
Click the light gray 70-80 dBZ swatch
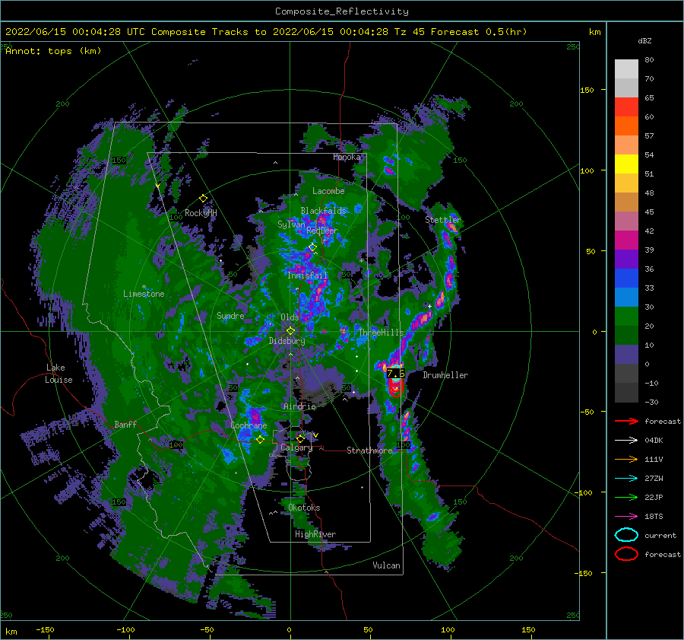coord(626,68)
